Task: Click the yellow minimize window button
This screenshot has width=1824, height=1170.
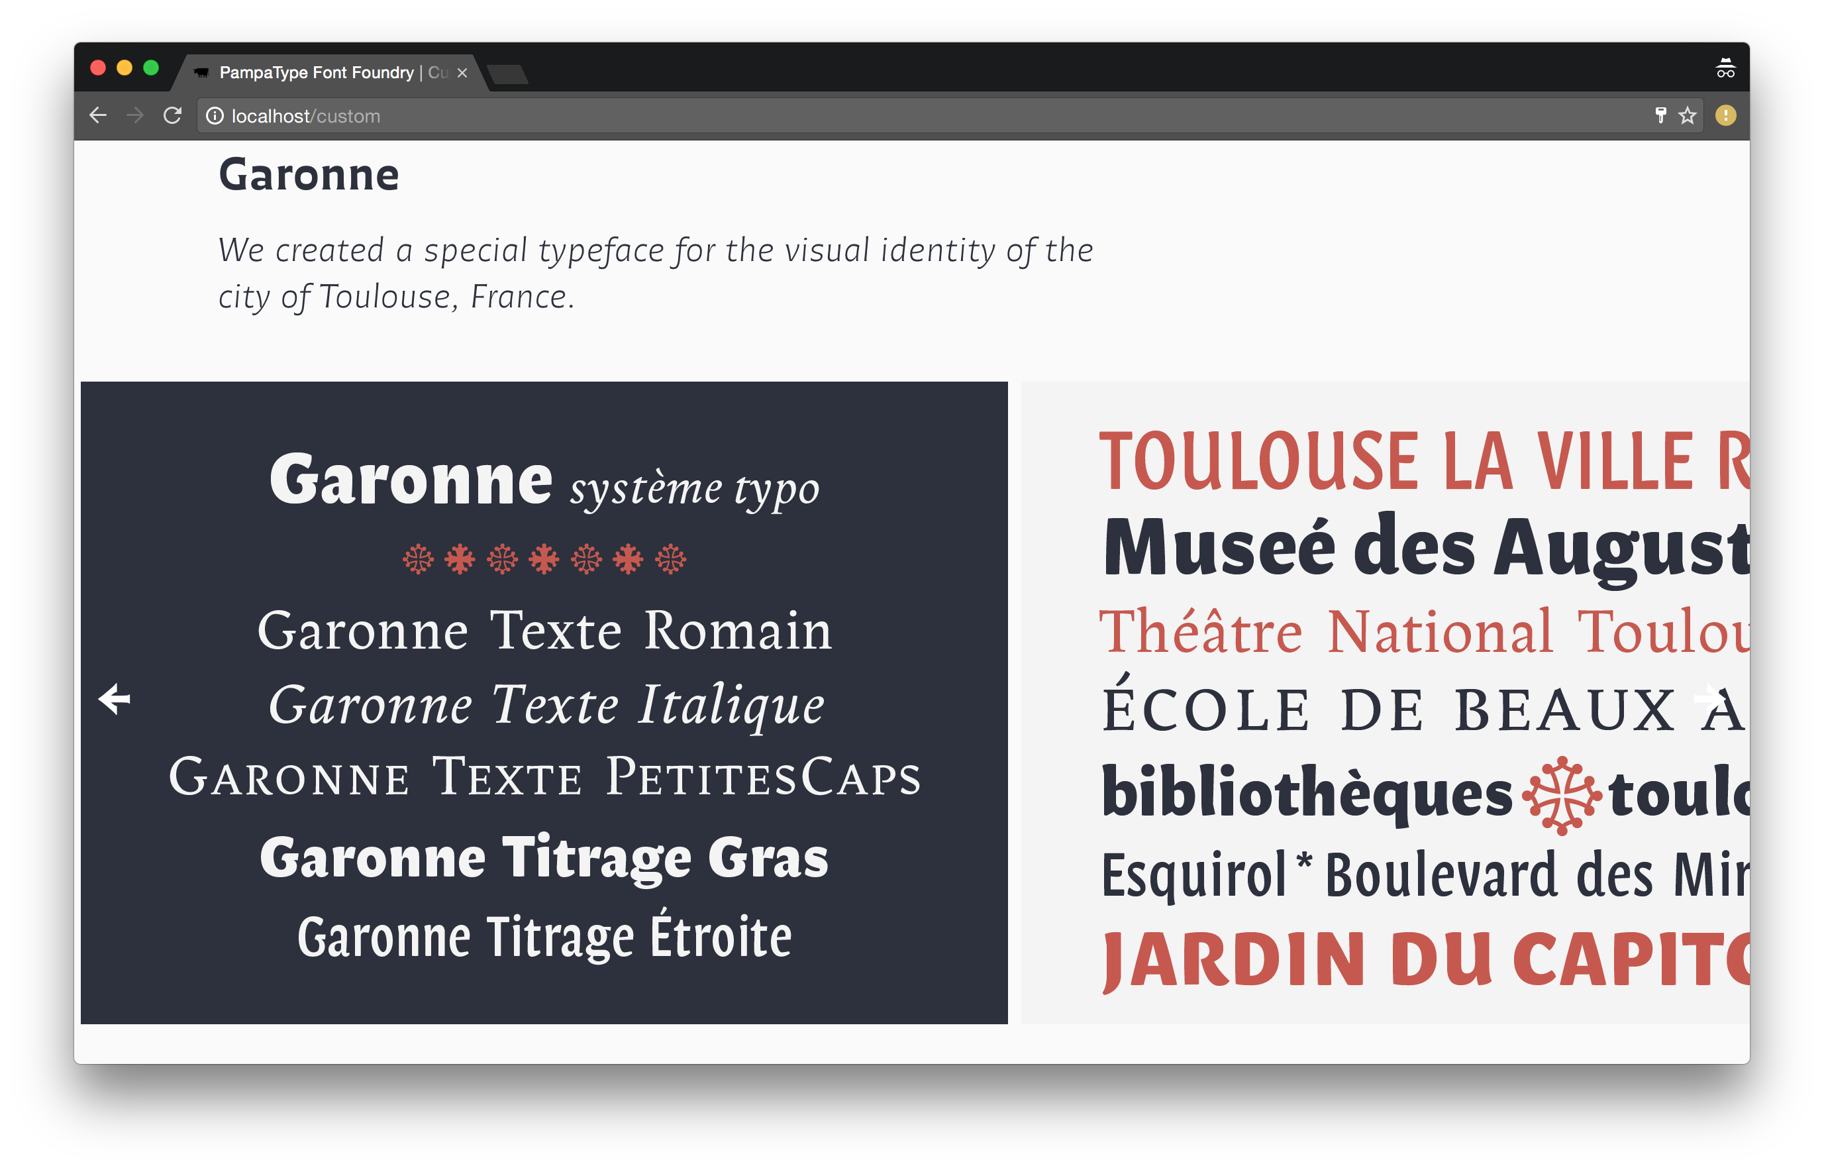Action: 125,68
